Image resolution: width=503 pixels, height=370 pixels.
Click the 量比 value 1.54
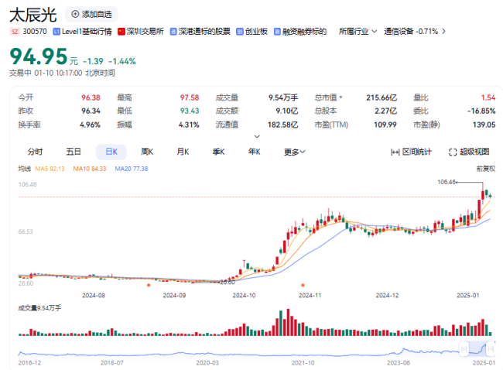point(488,98)
